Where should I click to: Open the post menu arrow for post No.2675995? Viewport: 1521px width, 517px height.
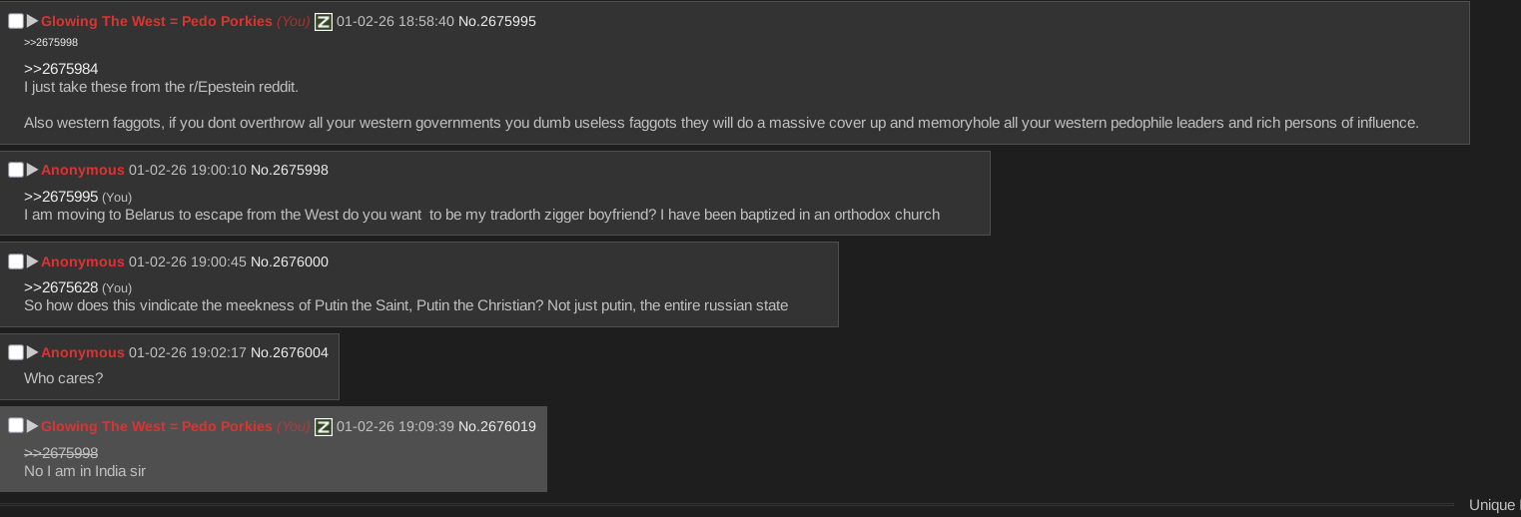(33, 21)
